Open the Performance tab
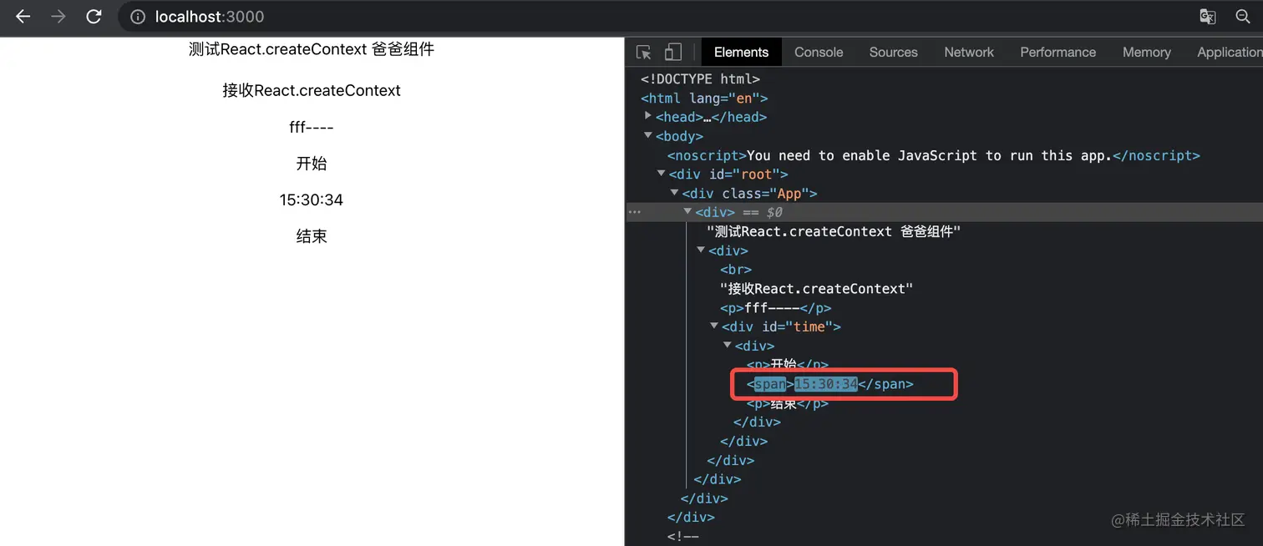 click(1058, 52)
